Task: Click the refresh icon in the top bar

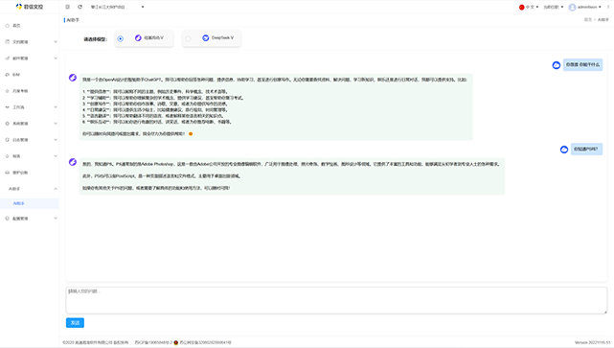Action: coord(80,7)
